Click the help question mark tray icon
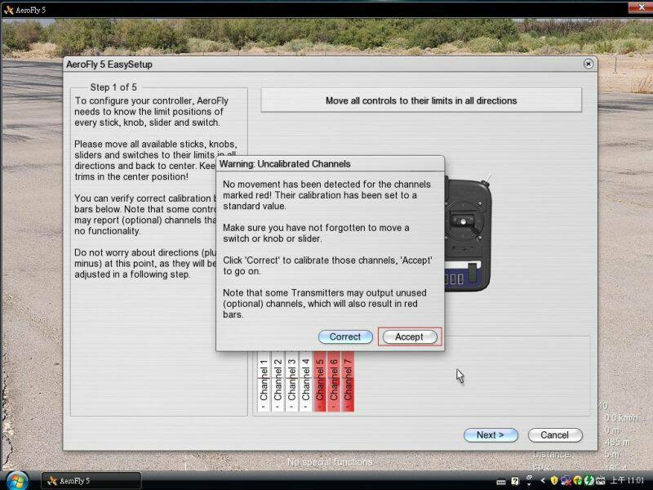 tap(515, 481)
